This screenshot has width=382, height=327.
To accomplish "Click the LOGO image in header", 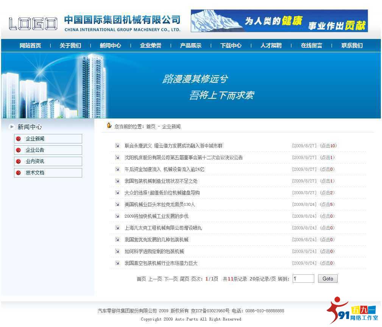I will [x=33, y=23].
